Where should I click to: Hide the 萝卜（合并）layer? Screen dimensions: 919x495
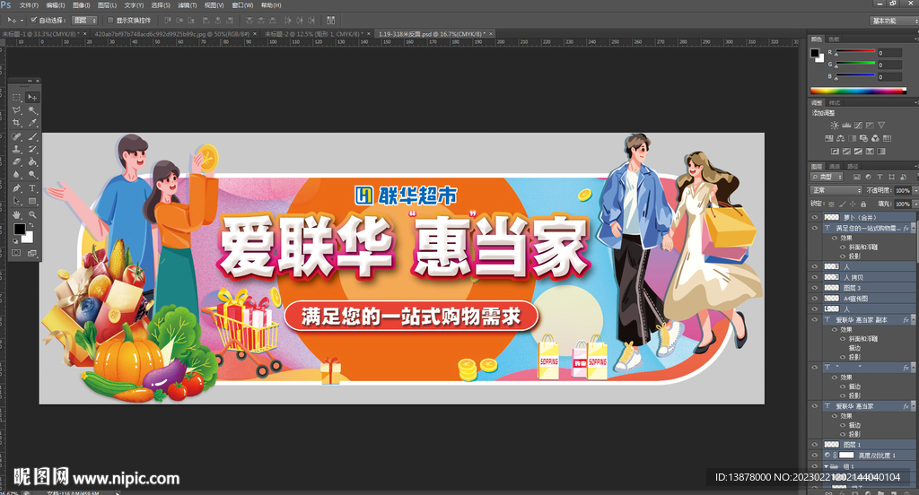tap(814, 217)
